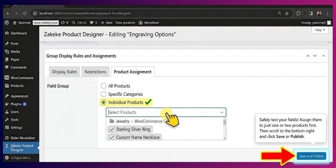The height and width of the screenshot is (168, 336).
Task: Open the Howdy, yasirmart account menu
Action: (316, 23)
